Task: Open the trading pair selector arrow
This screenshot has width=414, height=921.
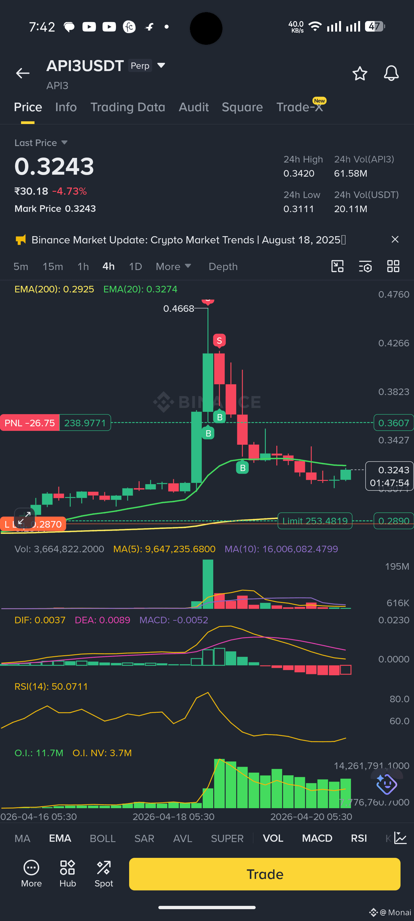Action: [x=161, y=65]
